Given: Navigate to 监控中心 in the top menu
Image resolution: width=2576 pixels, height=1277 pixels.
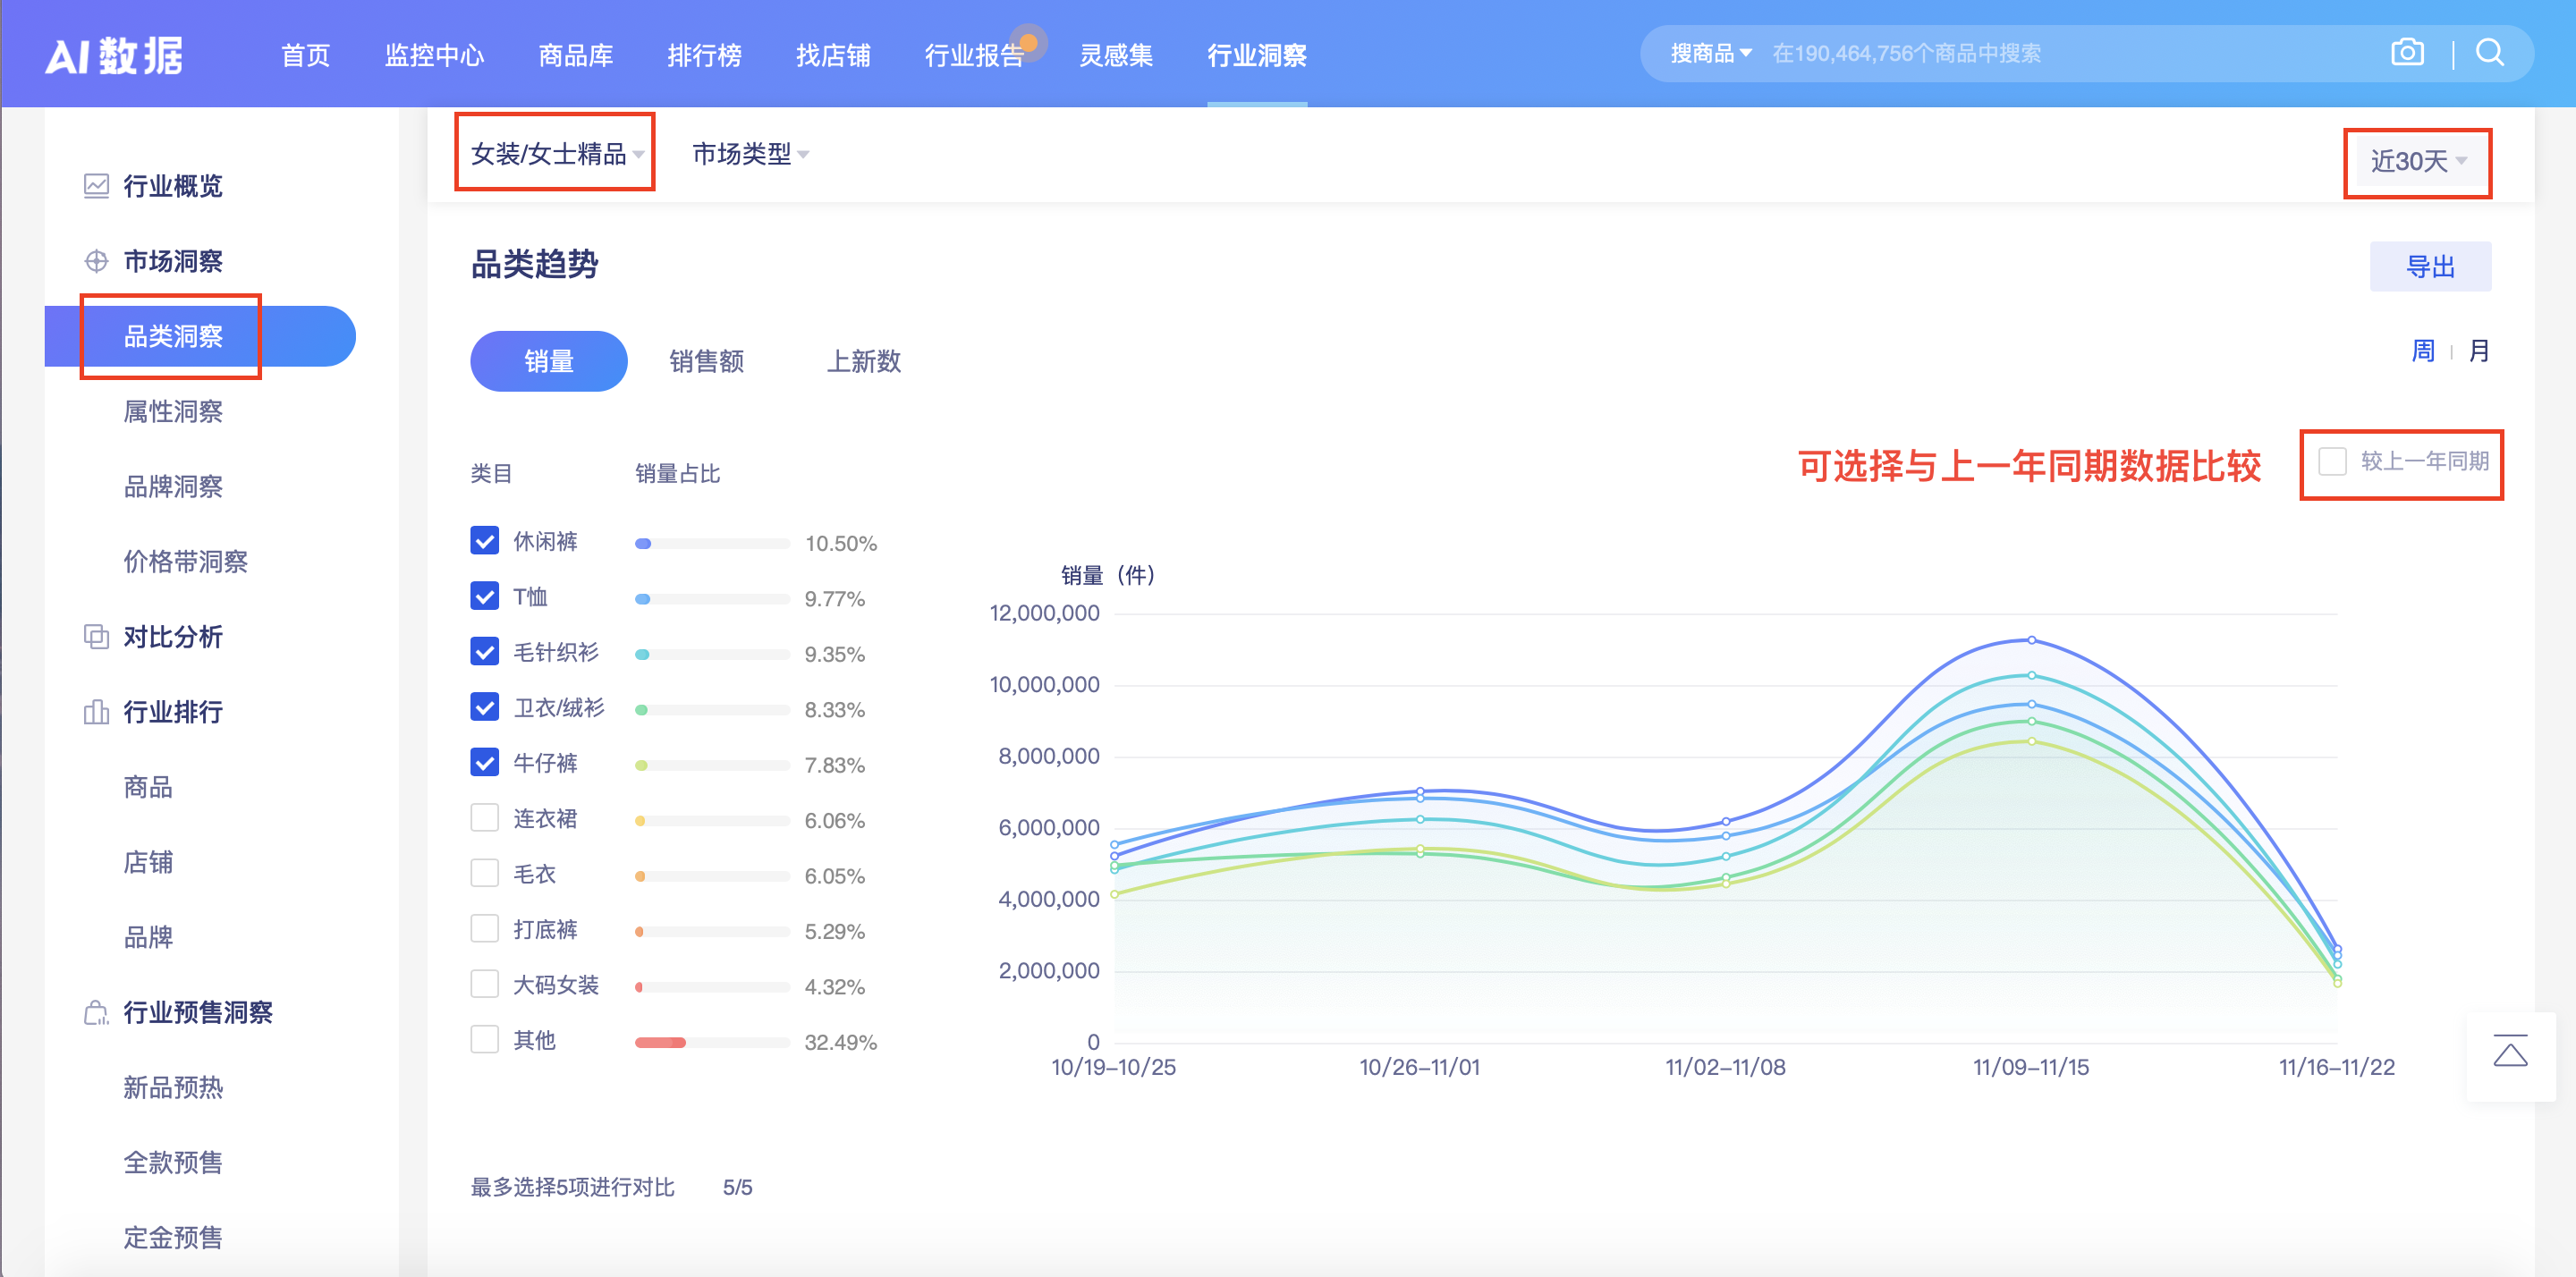Looking at the screenshot, I should click(435, 56).
